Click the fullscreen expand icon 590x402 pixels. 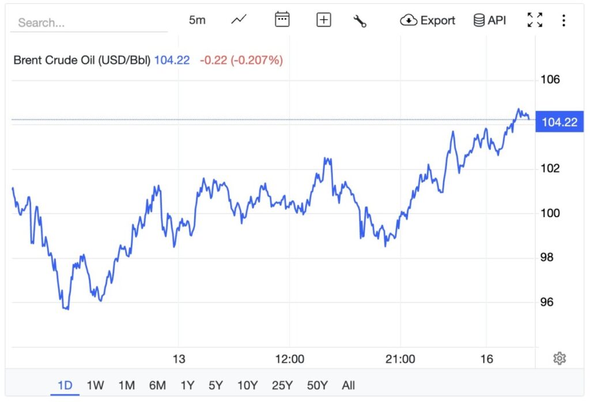coord(535,20)
